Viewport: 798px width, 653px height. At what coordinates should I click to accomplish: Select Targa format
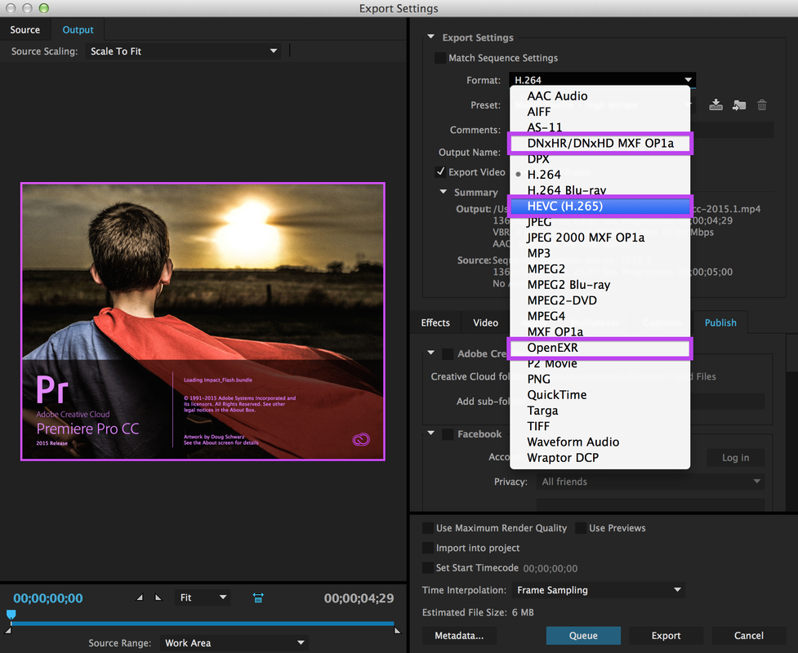click(600, 411)
